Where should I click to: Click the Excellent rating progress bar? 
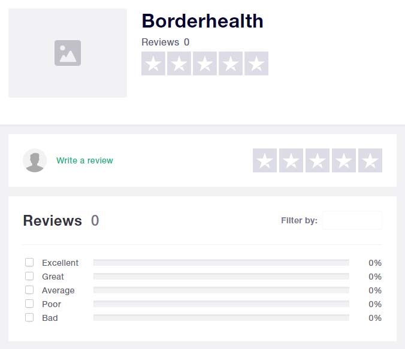(x=221, y=263)
